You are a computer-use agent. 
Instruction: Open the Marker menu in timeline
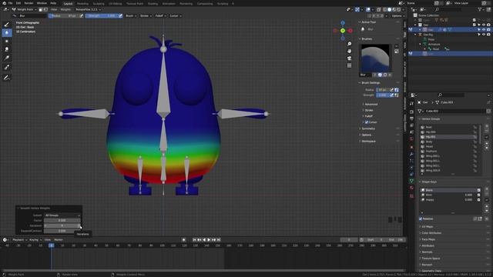coord(59,239)
